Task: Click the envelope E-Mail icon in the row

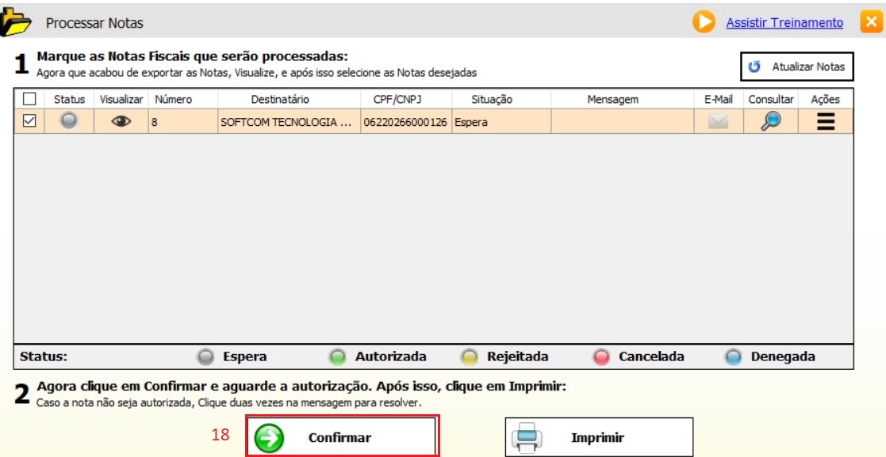Action: (x=718, y=122)
